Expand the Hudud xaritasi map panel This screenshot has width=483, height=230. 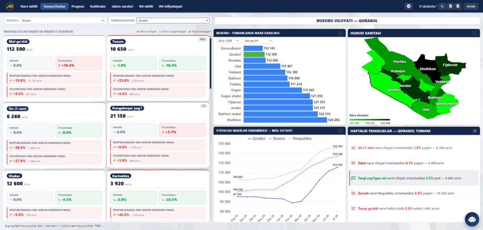coord(474,33)
